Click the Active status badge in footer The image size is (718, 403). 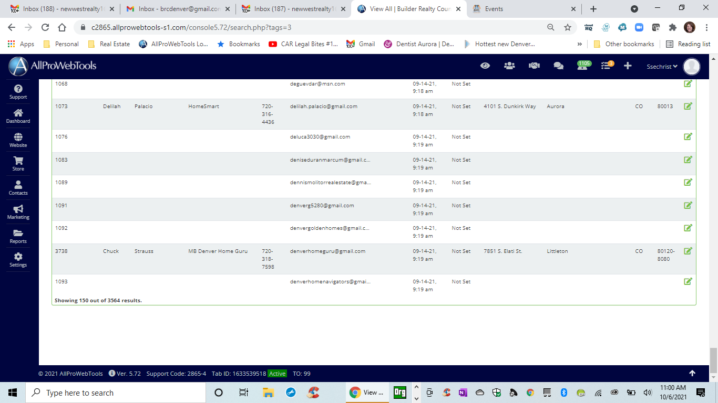point(277,374)
